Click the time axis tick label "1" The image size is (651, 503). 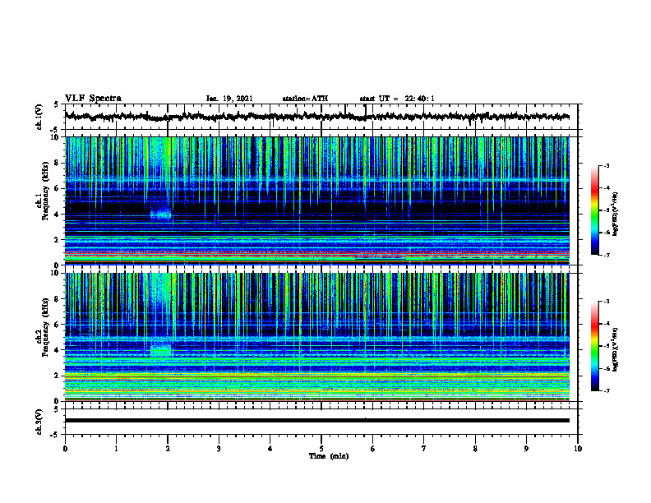[116, 449]
